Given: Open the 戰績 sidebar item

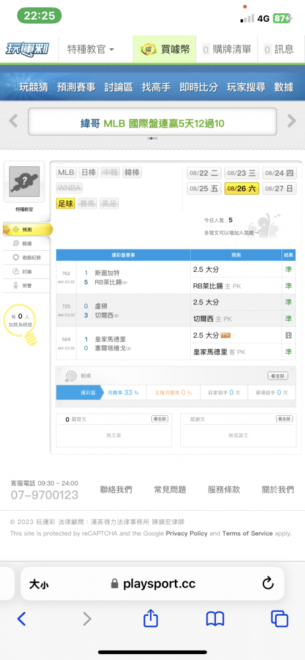Looking at the screenshot, I should click(27, 244).
